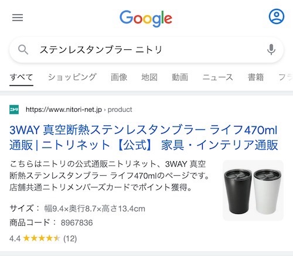Screen dimensions: 293x256
Task: Open the 地図 tab
Action: click(x=149, y=77)
